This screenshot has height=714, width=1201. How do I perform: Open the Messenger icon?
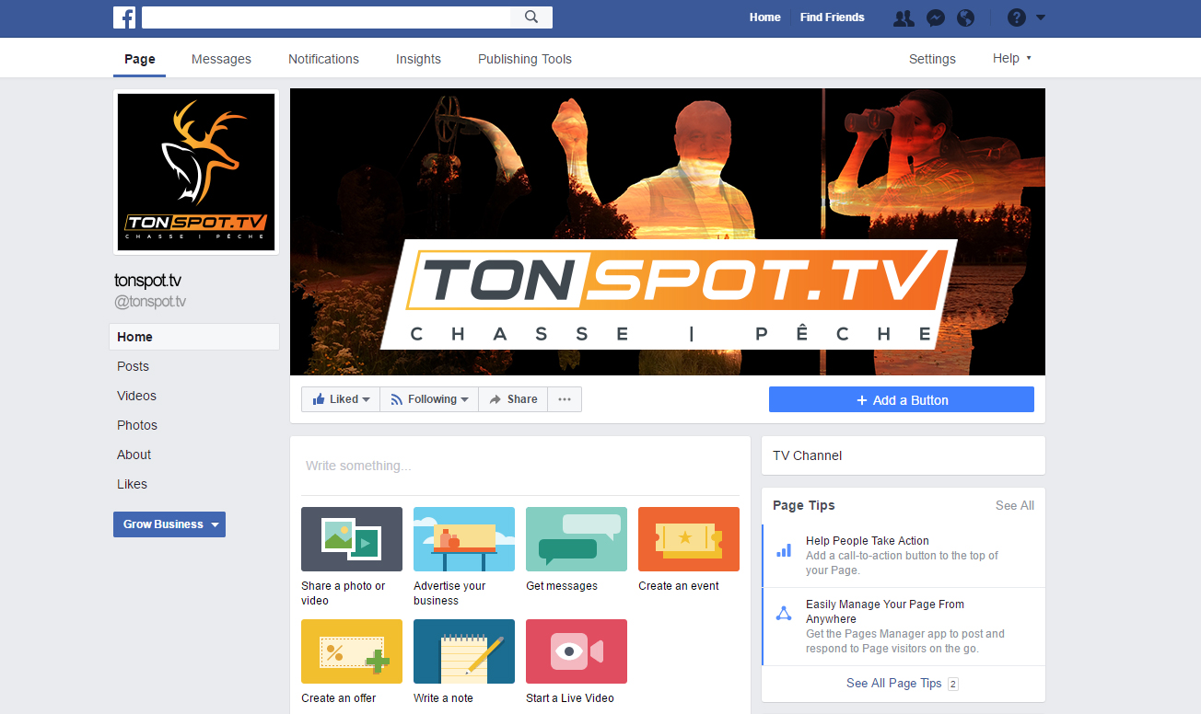pyautogui.click(x=935, y=17)
